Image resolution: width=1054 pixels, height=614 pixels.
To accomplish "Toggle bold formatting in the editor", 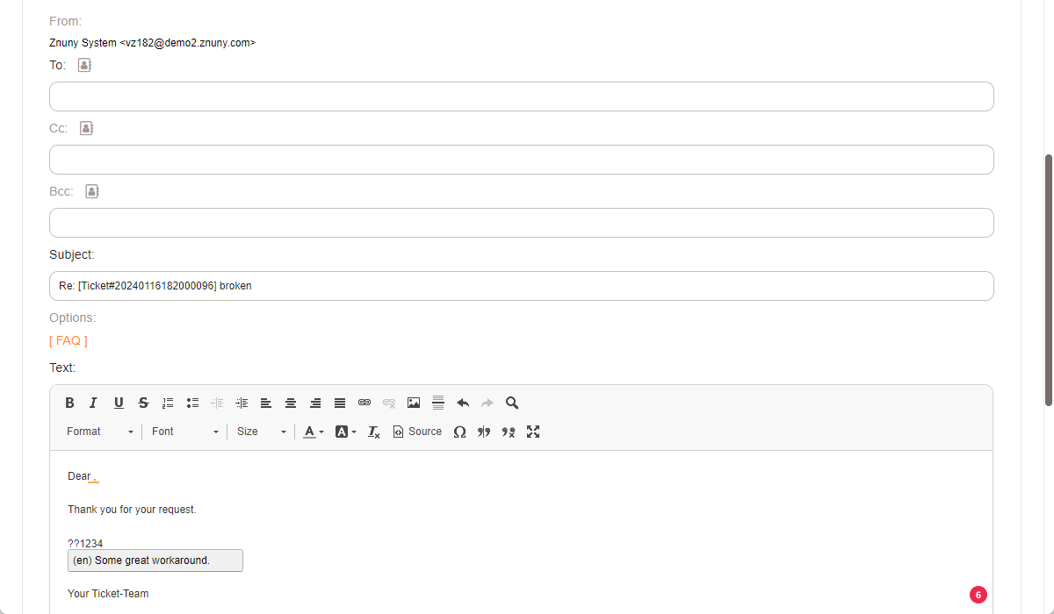I will click(x=69, y=403).
